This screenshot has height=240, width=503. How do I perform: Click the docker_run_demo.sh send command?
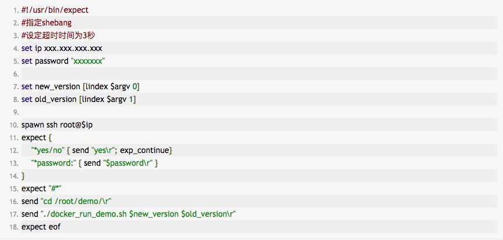click(129, 214)
